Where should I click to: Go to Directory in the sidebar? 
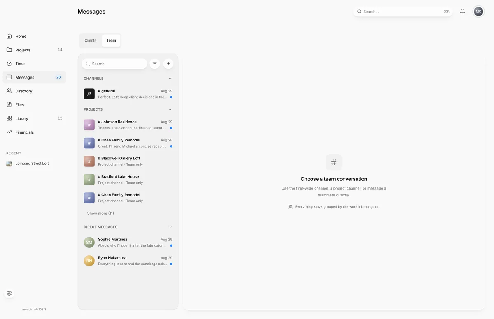point(34,91)
